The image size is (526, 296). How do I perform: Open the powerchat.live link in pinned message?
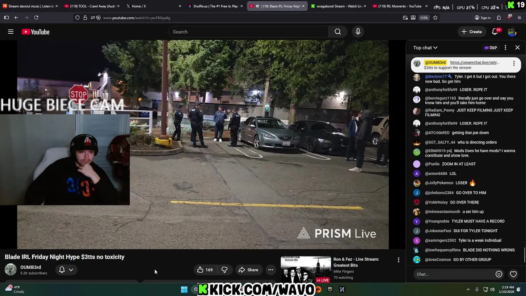pos(475,62)
